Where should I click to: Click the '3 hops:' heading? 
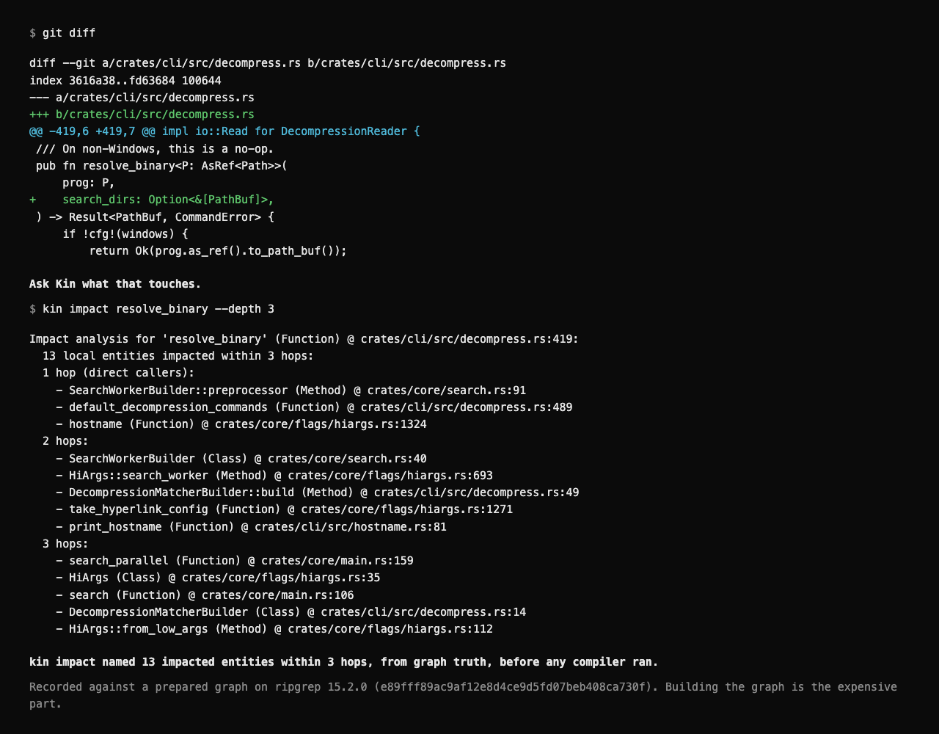click(x=65, y=544)
